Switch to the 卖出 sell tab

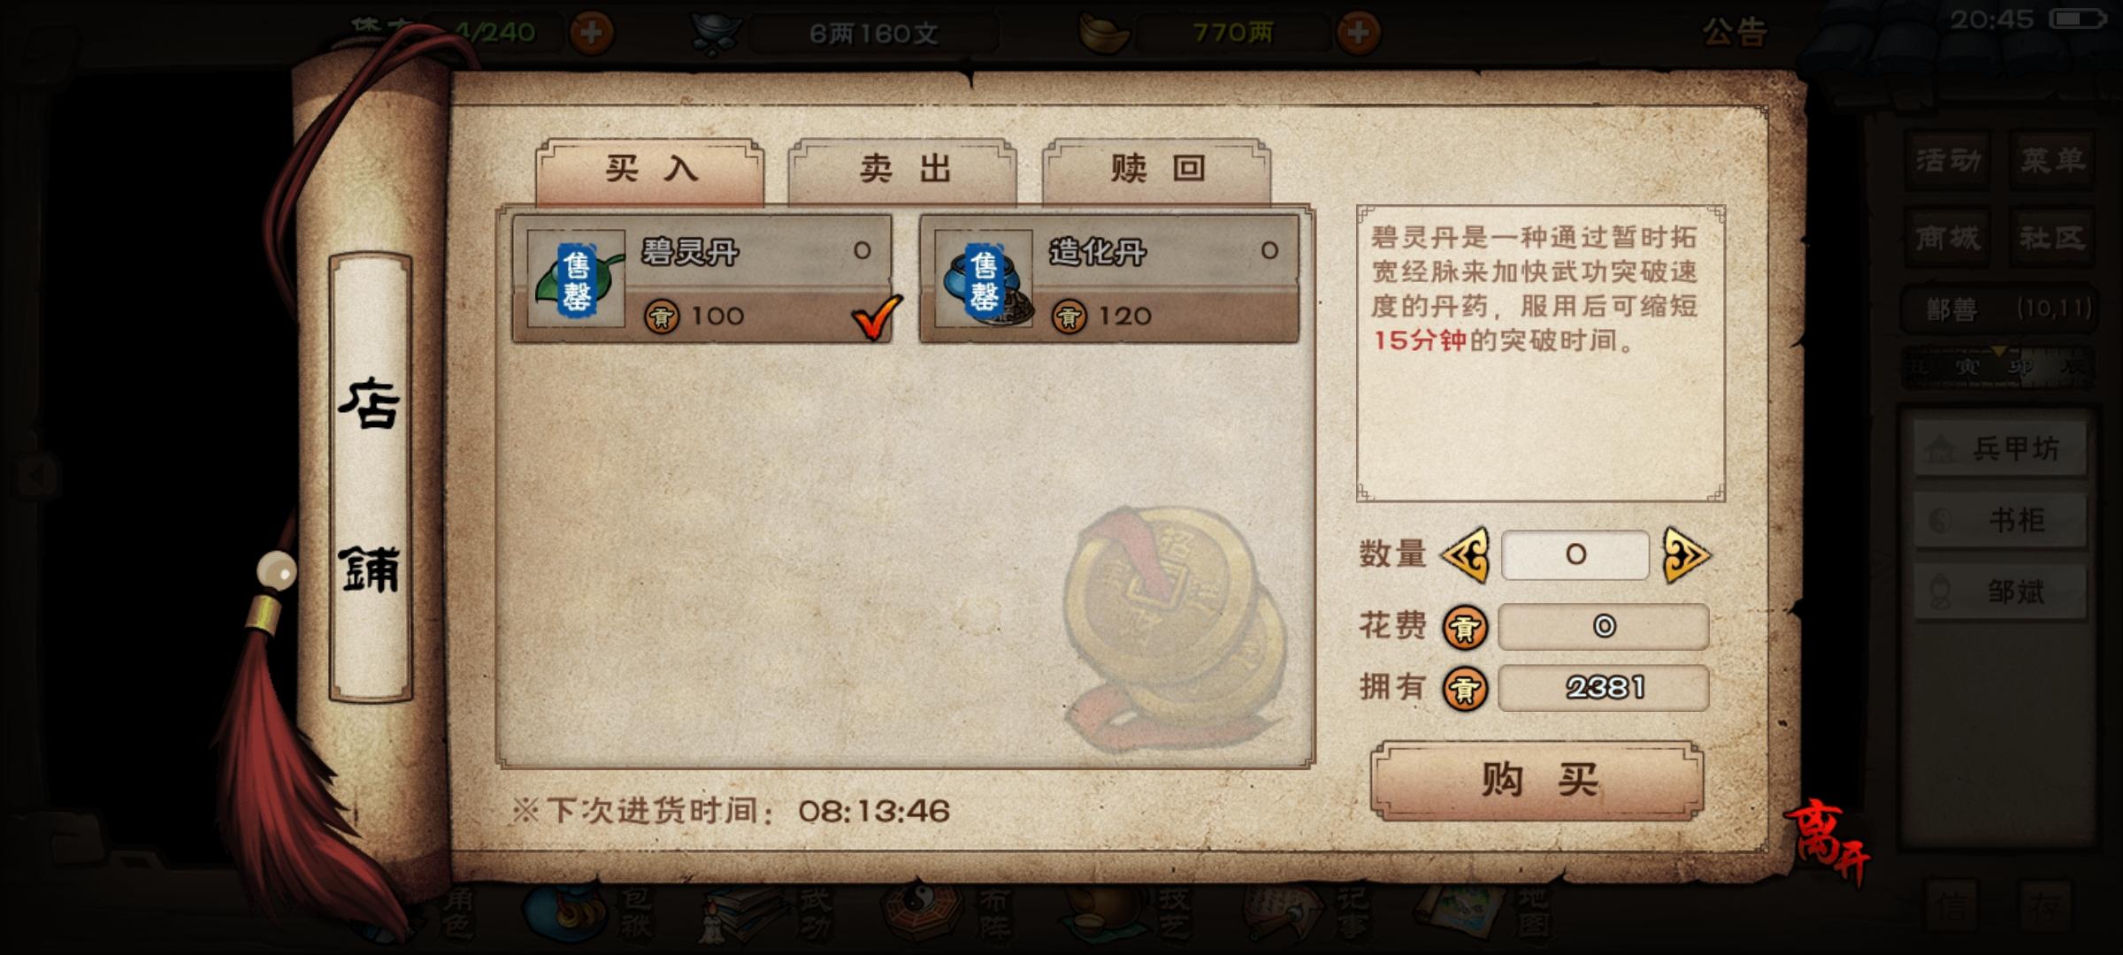(902, 170)
